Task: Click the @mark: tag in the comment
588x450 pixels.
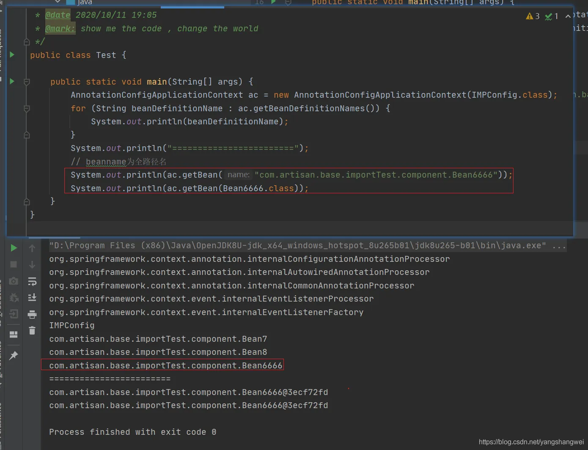Action: click(x=60, y=29)
